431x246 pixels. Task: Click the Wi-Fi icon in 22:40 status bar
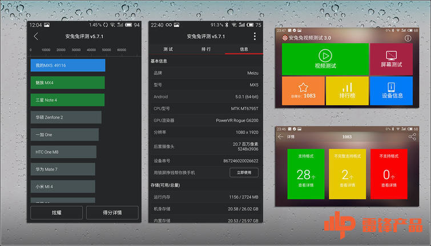(x=234, y=25)
